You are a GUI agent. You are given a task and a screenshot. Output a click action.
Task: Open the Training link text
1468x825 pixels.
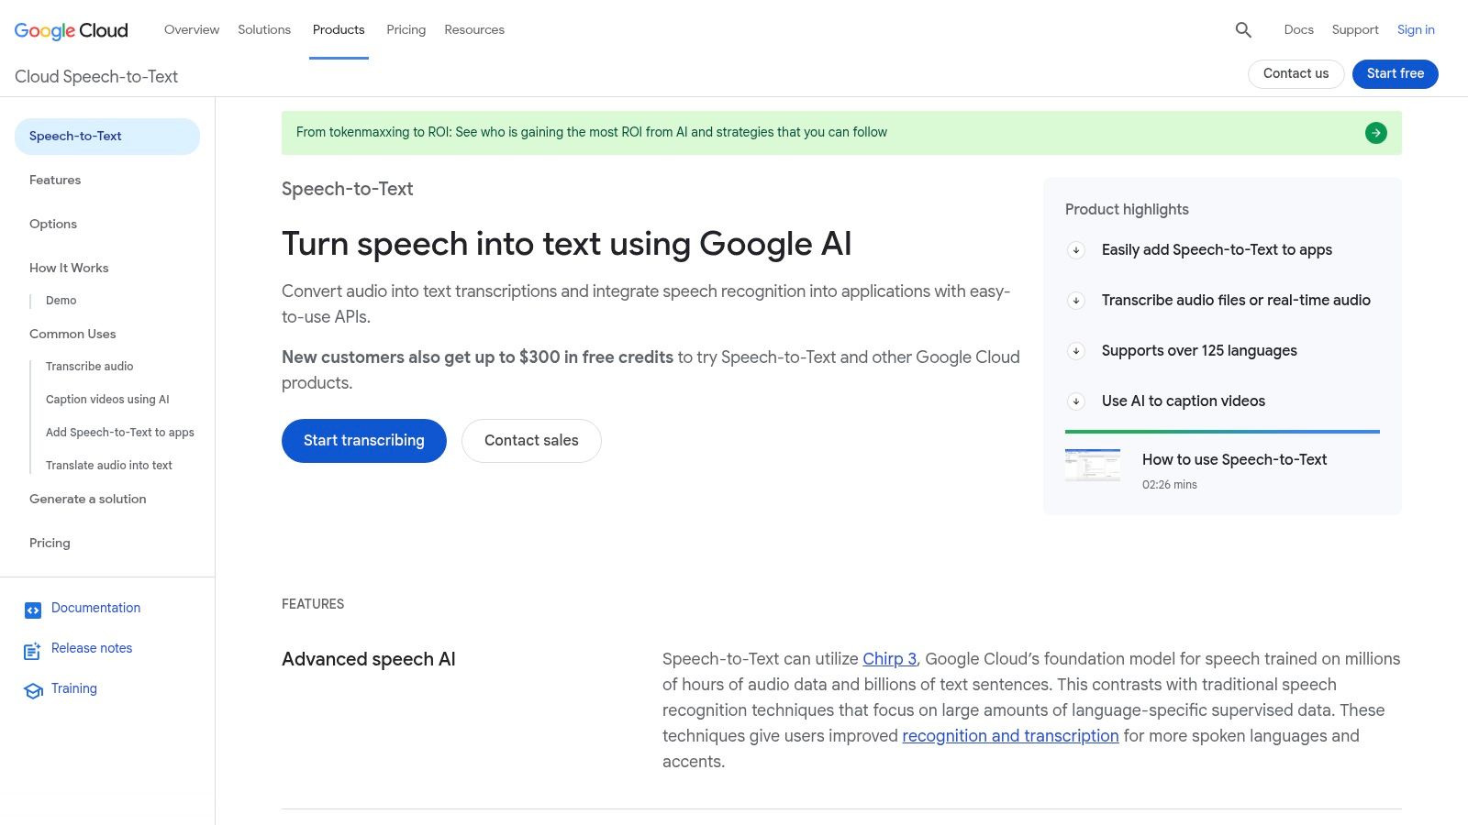click(74, 688)
